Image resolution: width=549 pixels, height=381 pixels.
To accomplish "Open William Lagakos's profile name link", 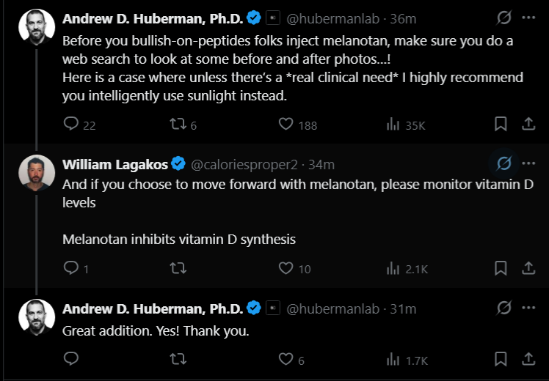I will pyautogui.click(x=115, y=163).
